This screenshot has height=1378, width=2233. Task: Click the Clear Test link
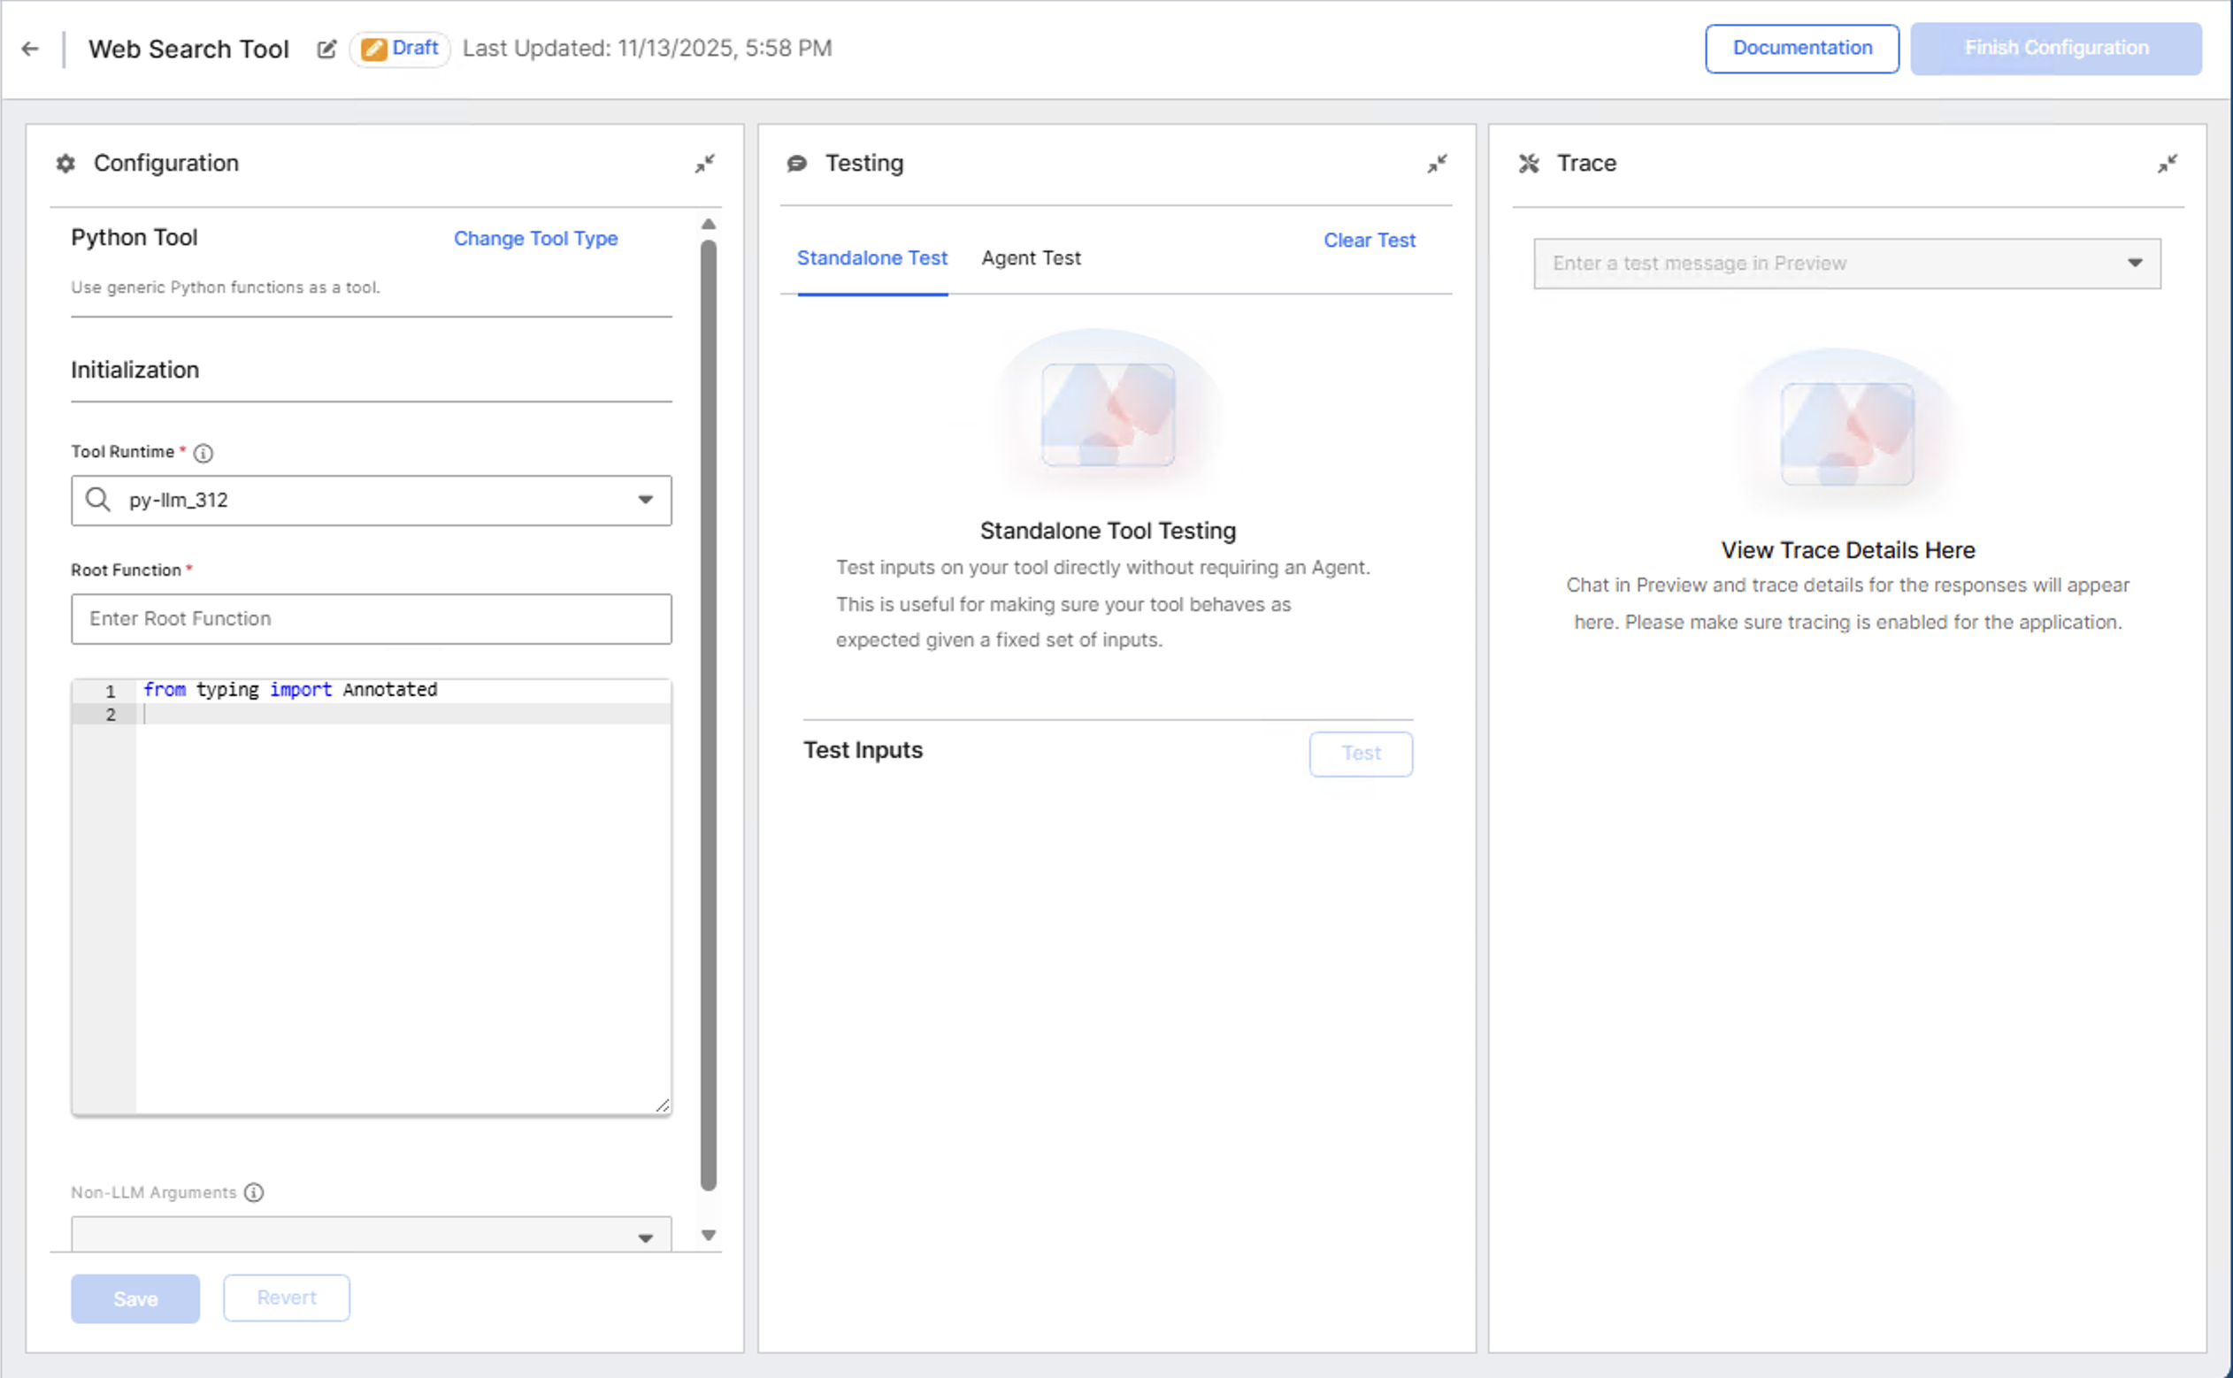click(1369, 241)
